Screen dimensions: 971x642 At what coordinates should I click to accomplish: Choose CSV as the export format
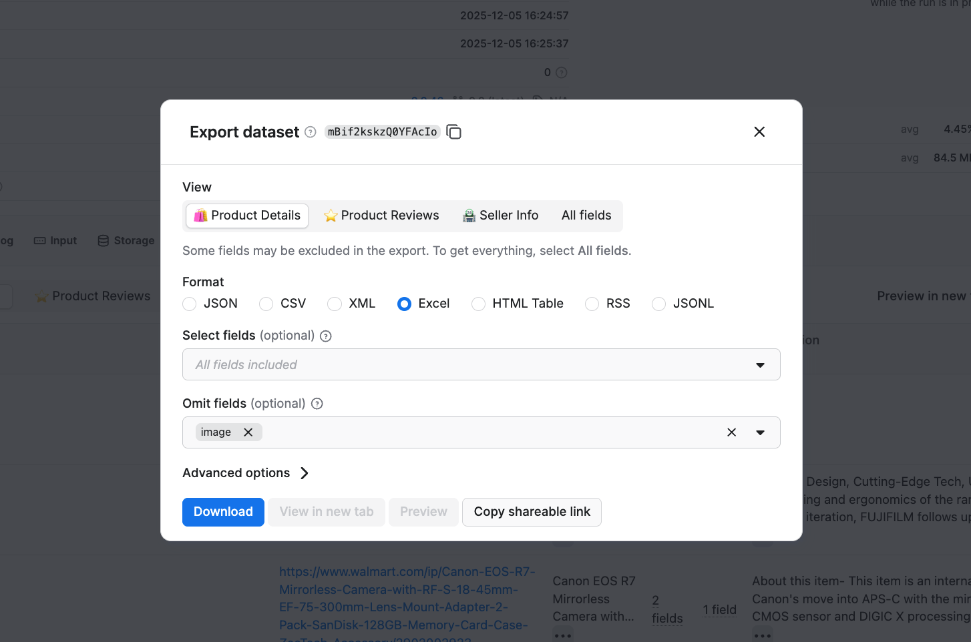click(265, 304)
